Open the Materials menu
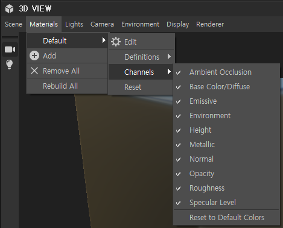The image size is (283, 228). coord(44,24)
